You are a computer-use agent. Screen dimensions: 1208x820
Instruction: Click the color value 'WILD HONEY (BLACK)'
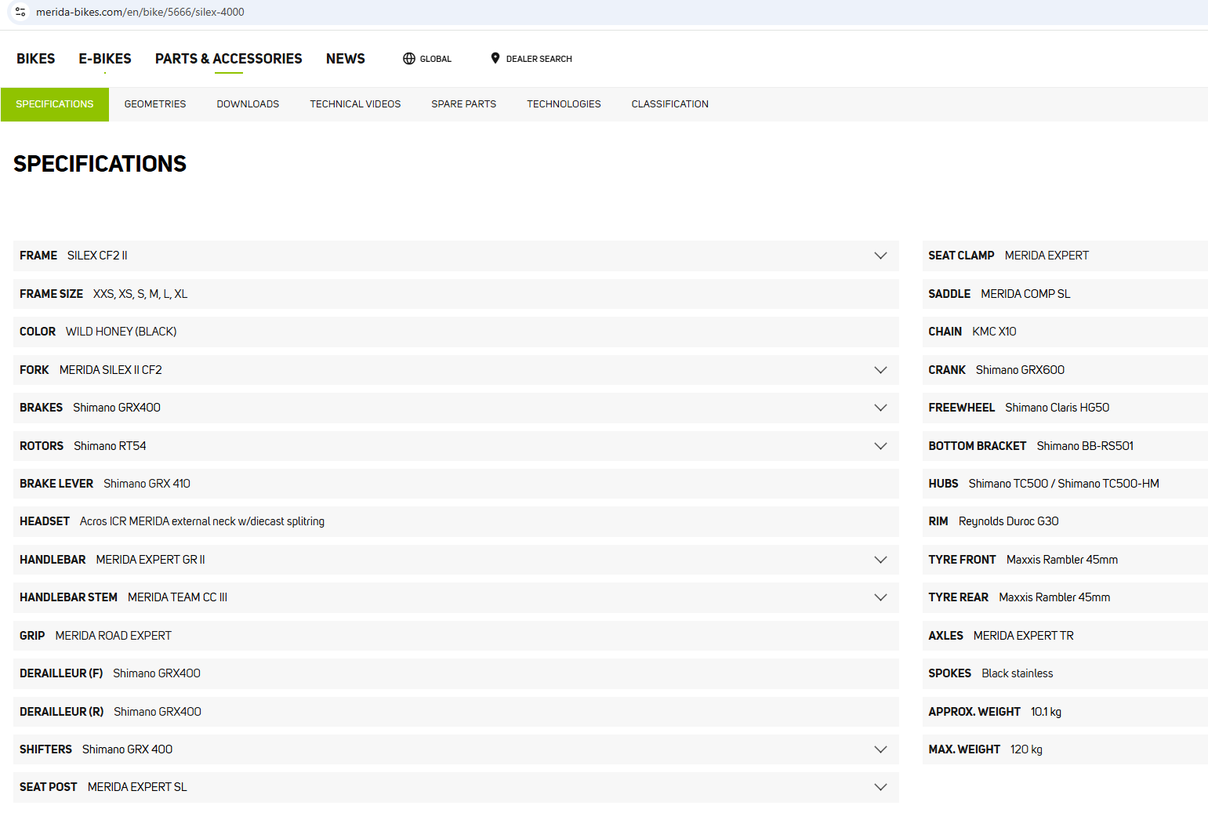122,332
